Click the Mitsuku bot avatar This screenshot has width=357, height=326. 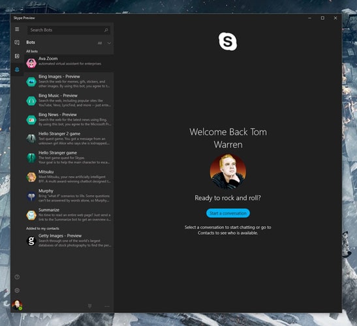pyautogui.click(x=31, y=177)
